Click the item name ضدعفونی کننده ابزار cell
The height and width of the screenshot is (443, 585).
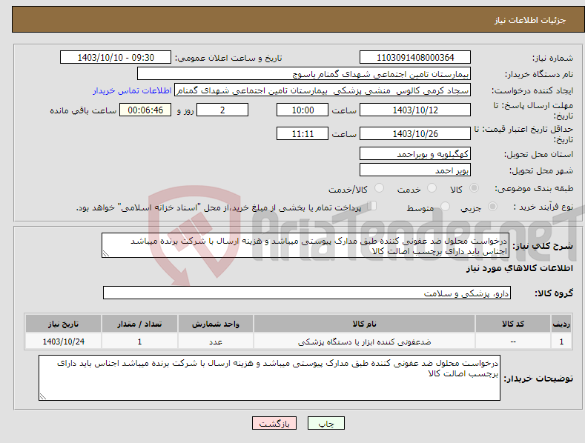(364, 342)
